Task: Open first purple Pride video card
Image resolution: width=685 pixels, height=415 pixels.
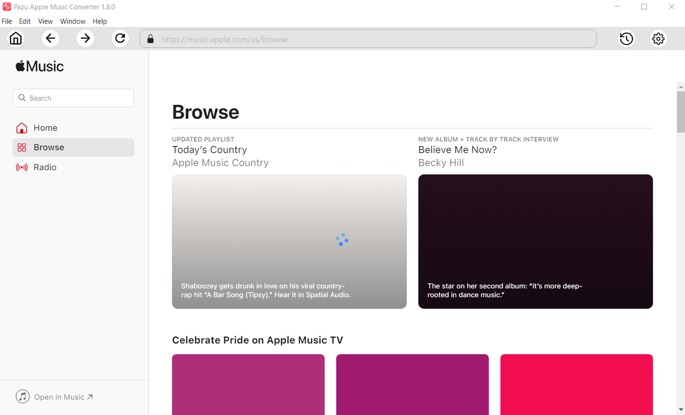Action: (248, 385)
